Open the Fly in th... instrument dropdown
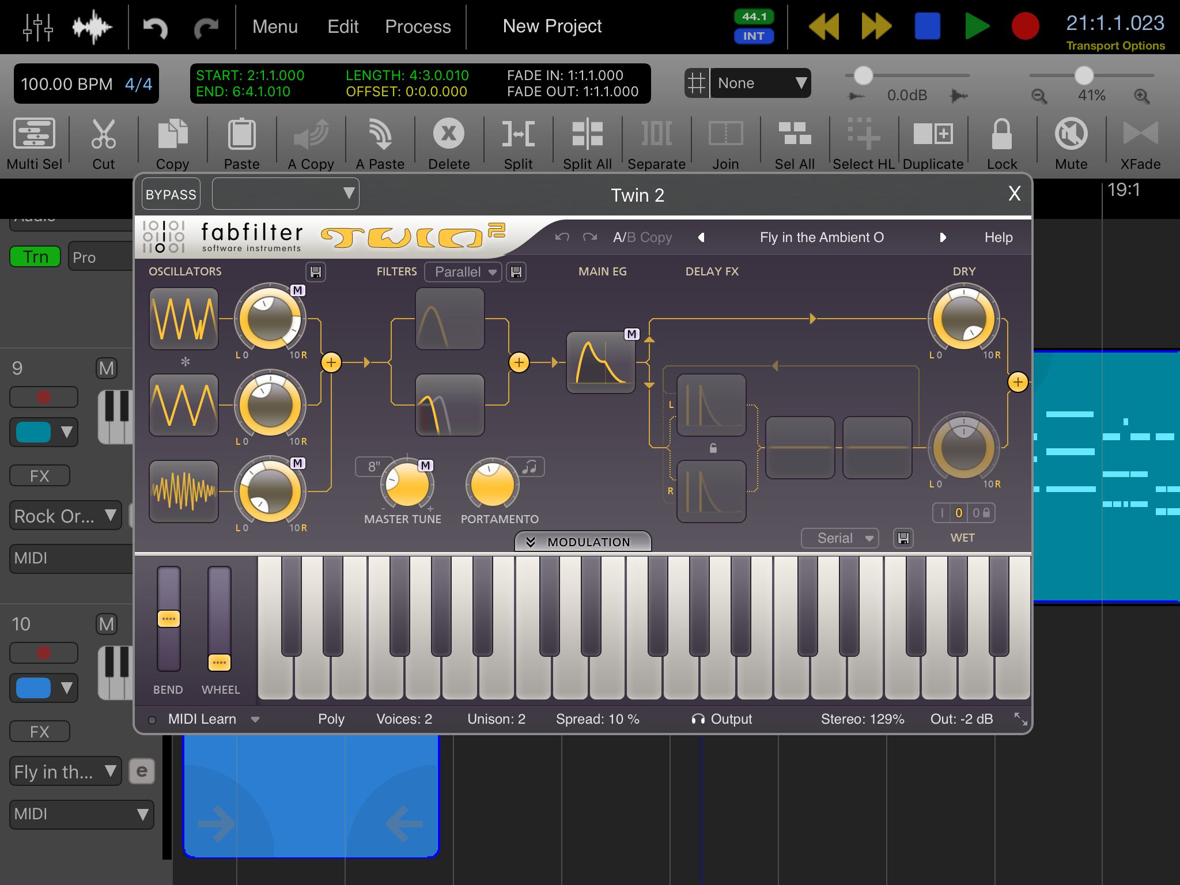 65,771
